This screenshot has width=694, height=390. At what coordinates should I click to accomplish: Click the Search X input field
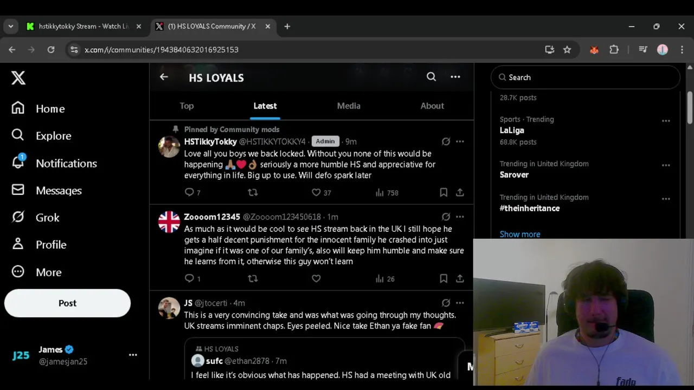click(586, 77)
